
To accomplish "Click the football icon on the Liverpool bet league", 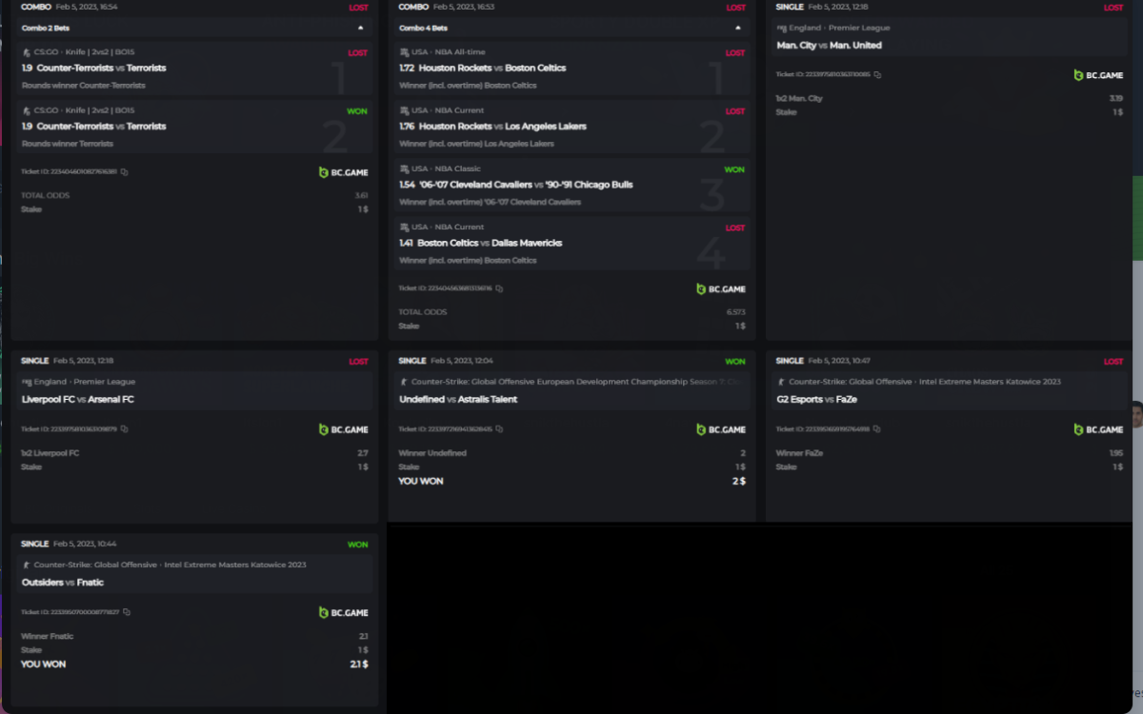I will [x=27, y=382].
